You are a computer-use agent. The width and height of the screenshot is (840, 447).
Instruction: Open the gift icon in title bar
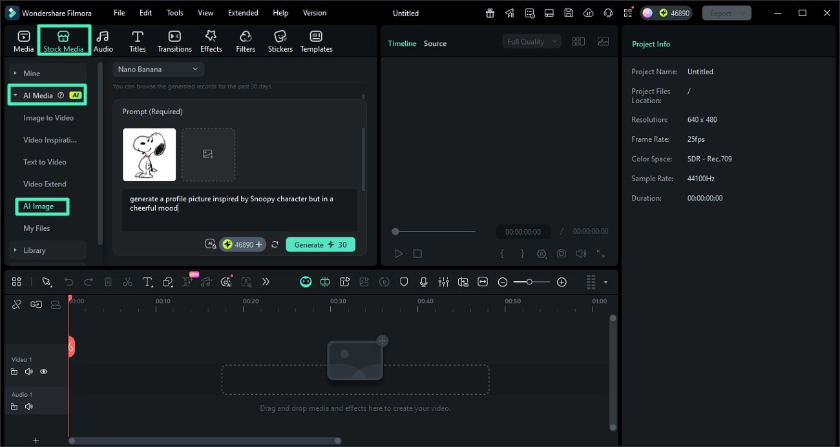[x=490, y=13]
